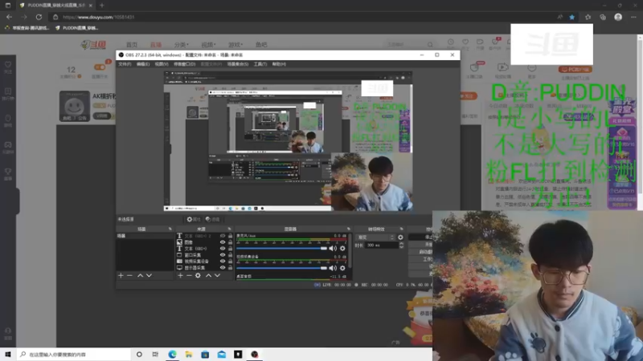643x361 pixels.
Task: Open the browser profile avatar
Action: click(x=618, y=17)
